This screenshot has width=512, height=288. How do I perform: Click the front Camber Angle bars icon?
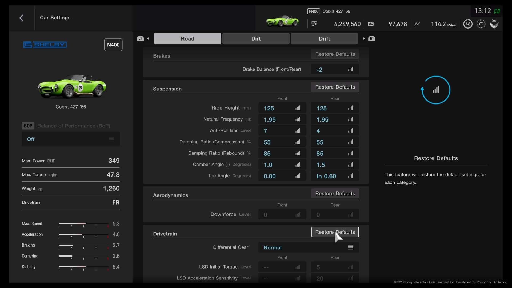click(x=298, y=165)
